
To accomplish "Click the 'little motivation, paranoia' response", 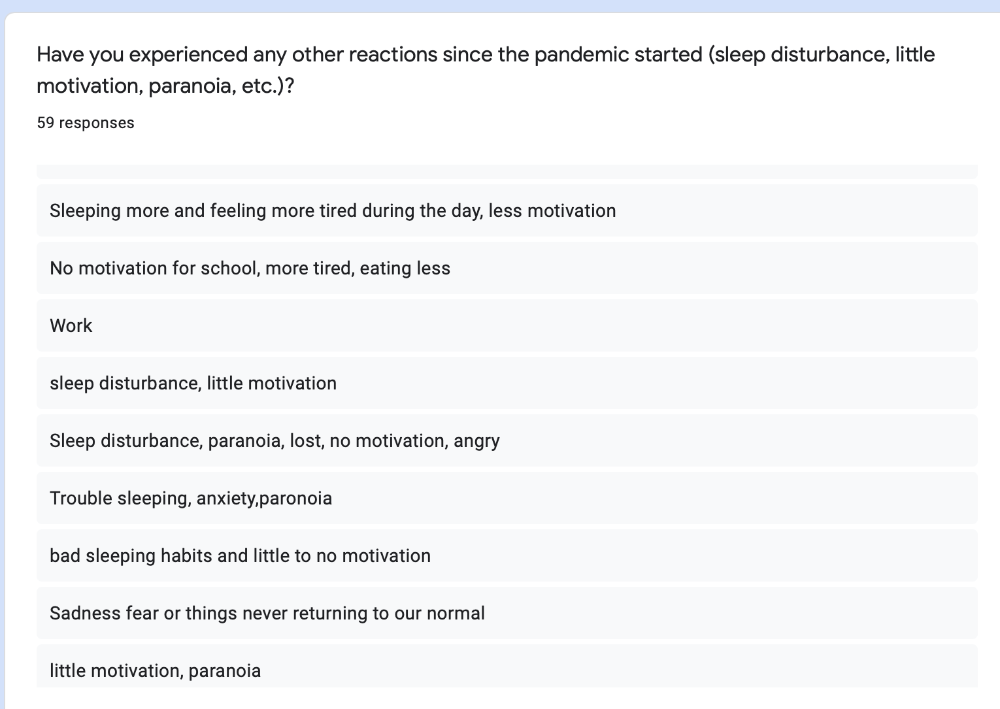I will pyautogui.click(x=507, y=667).
